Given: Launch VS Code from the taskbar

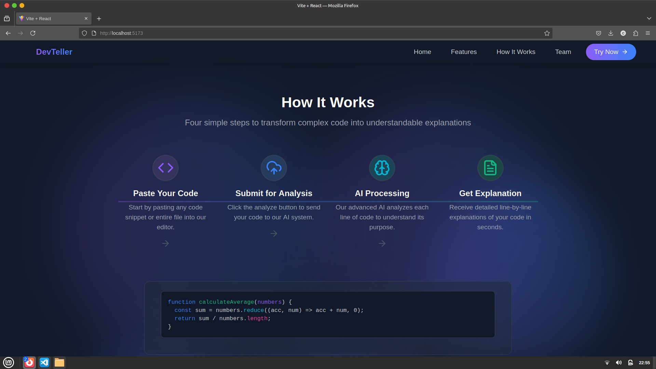Looking at the screenshot, I should click(x=44, y=363).
